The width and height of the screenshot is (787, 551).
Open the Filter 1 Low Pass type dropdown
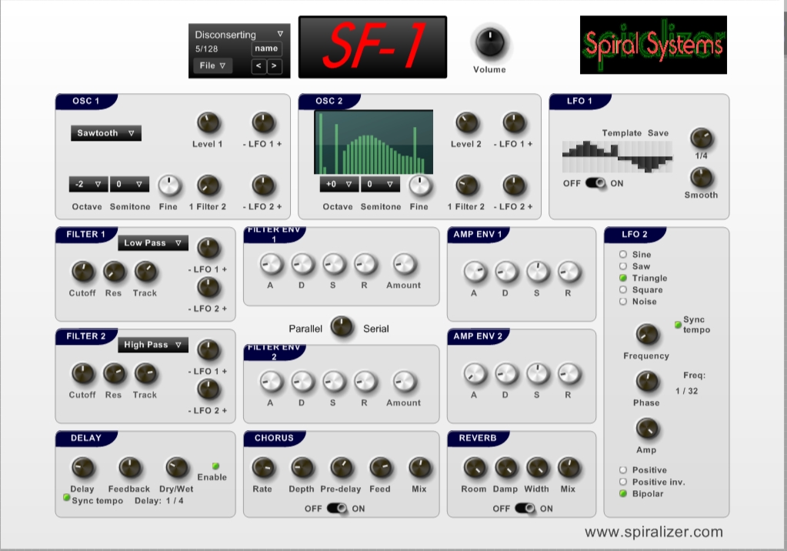click(x=153, y=242)
